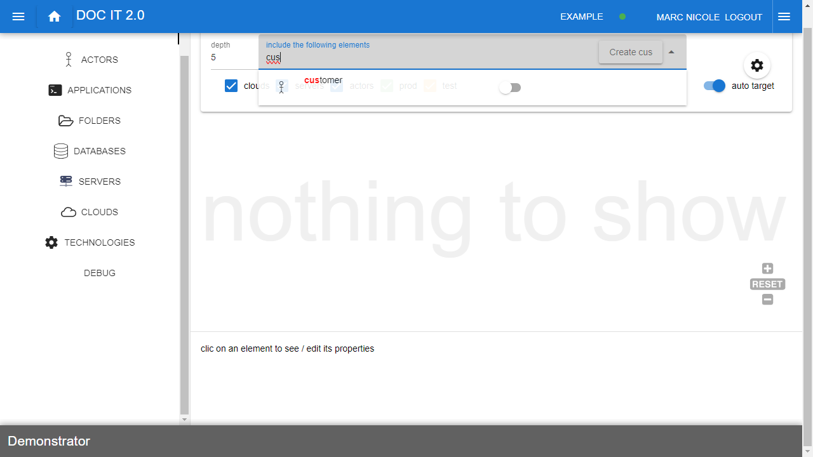The image size is (813, 457).
Task: Uncheck the clouds checkbox
Action: coord(231,86)
